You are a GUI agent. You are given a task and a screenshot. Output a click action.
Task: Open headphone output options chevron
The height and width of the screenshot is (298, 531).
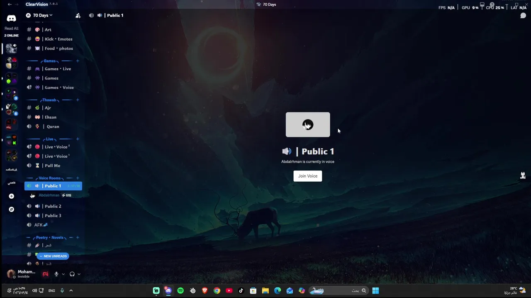click(x=79, y=274)
